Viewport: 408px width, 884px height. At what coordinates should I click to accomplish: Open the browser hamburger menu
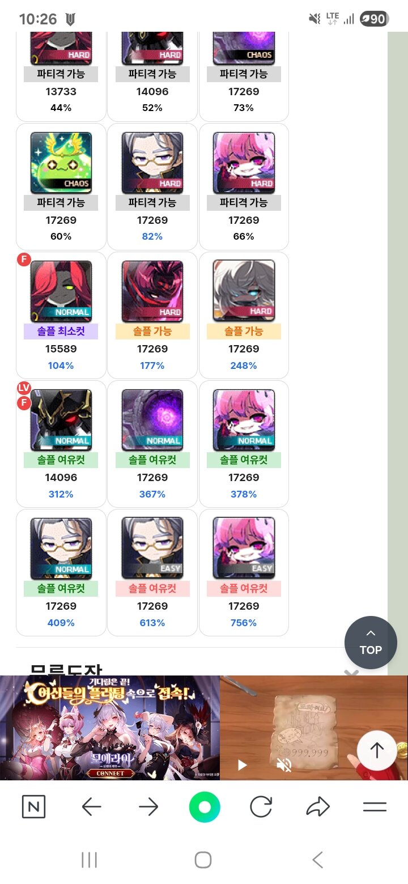[x=375, y=807]
